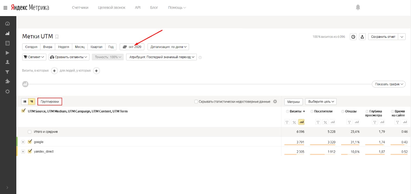The image size is (411, 194).
Task: Open the Сегмент dropdown
Action: pyautogui.click(x=34, y=57)
